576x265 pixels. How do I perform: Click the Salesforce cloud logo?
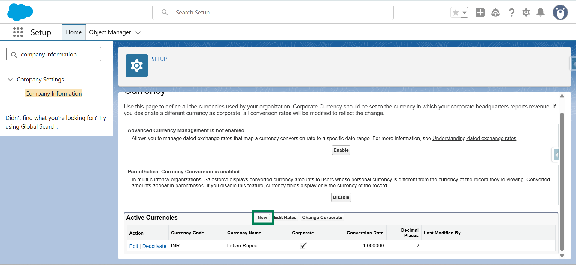(20, 12)
